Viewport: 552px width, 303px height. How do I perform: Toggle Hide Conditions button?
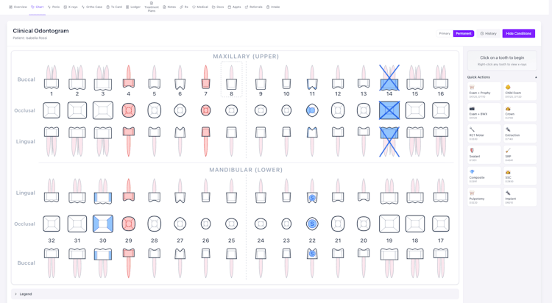point(519,33)
